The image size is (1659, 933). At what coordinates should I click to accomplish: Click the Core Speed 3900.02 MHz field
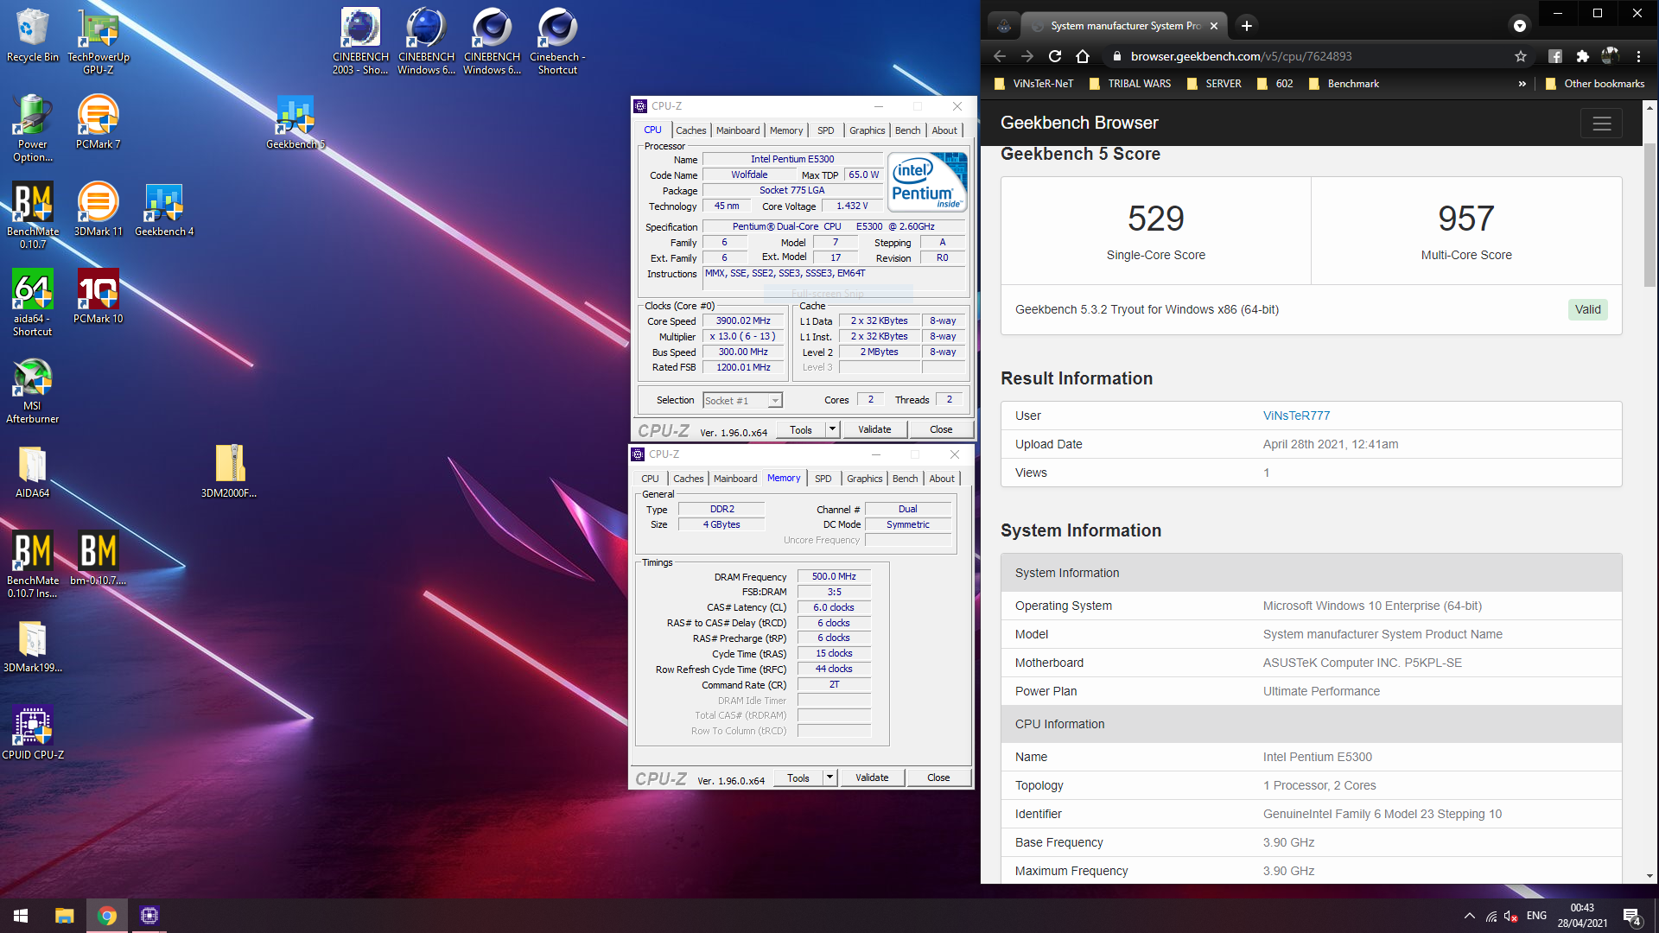743,321
